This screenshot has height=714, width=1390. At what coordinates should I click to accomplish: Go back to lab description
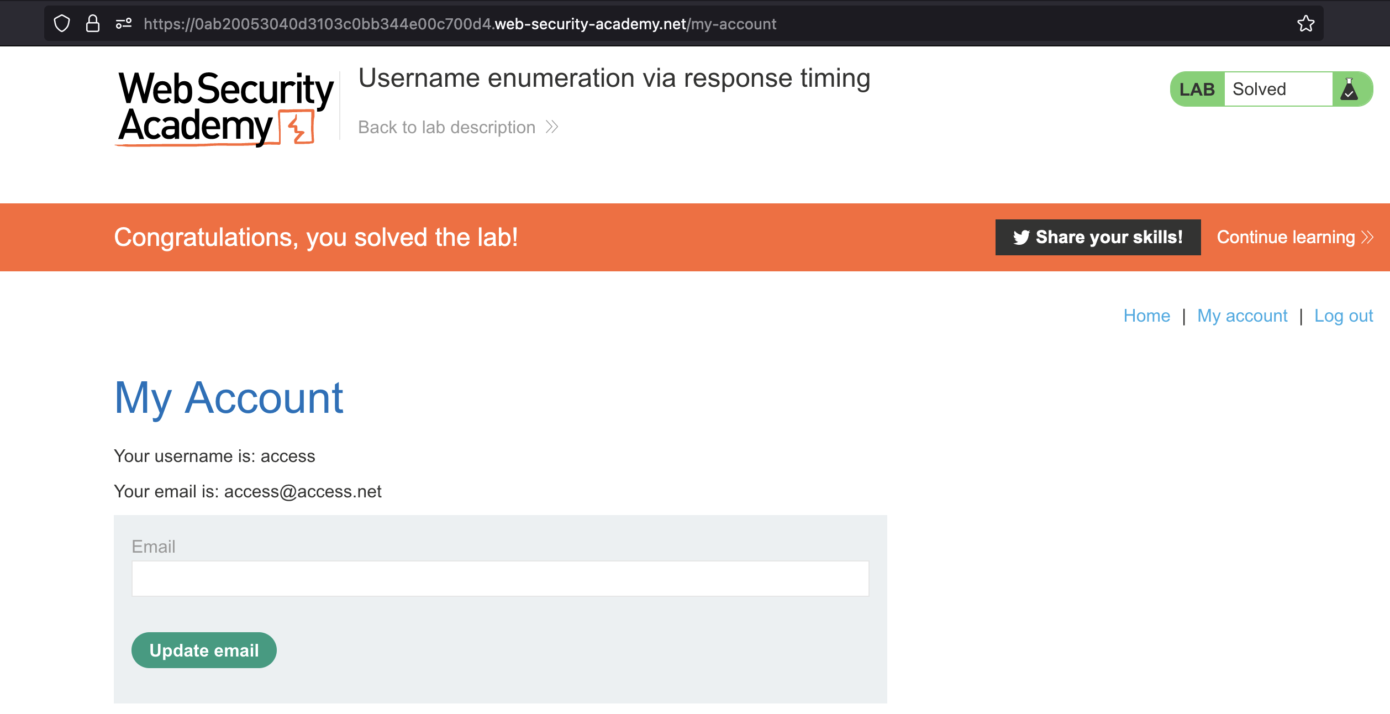pyautogui.click(x=446, y=128)
